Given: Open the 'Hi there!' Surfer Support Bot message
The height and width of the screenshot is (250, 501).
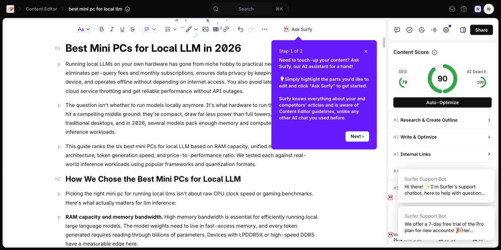Looking at the screenshot, I should pos(446,186).
